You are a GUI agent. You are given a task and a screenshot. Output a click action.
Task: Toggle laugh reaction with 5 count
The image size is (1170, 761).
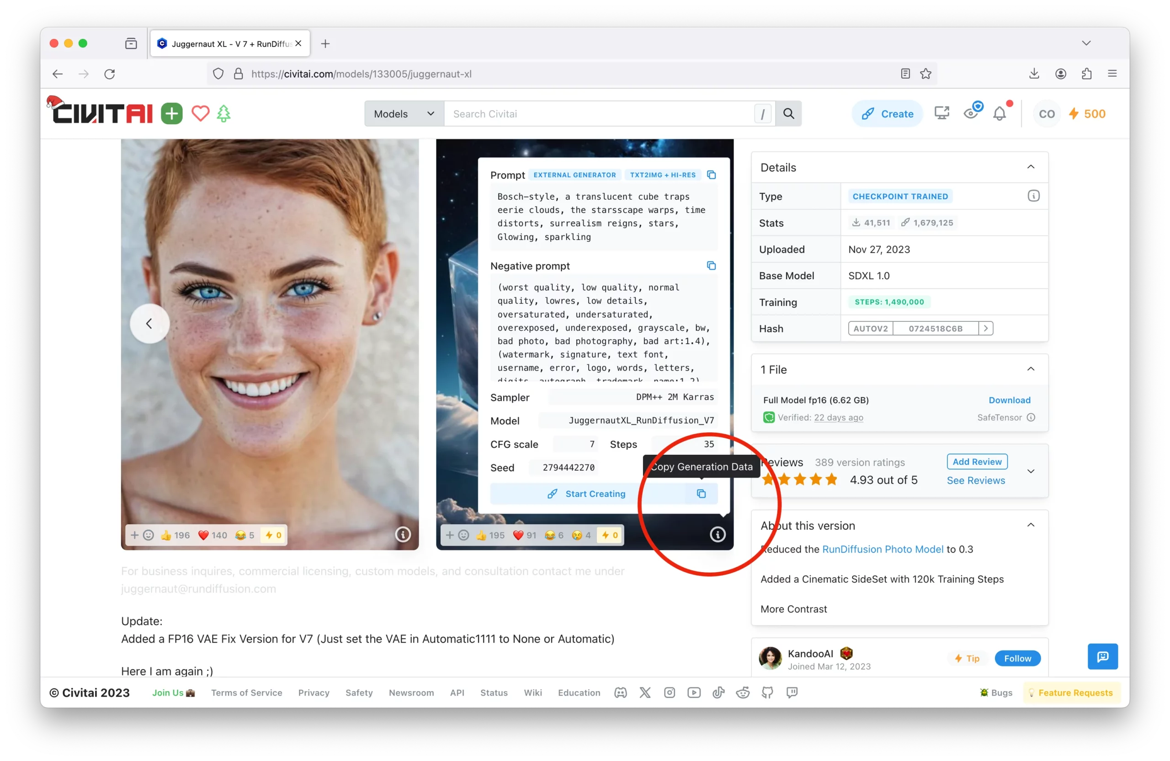(x=245, y=535)
